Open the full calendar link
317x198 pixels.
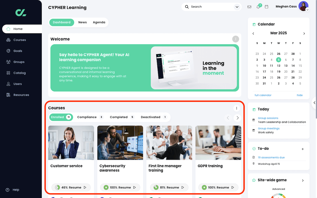[x=263, y=95]
